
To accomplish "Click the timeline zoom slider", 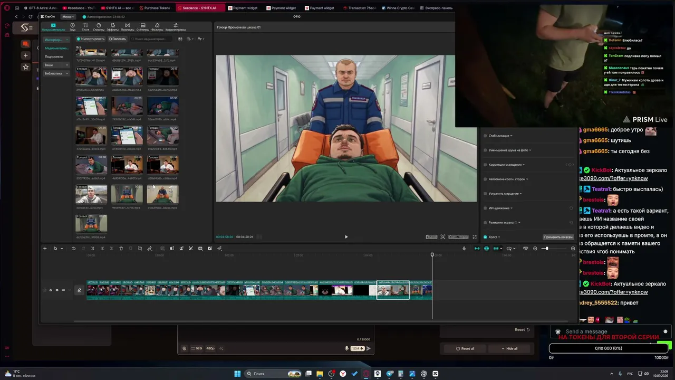I will [x=554, y=249].
